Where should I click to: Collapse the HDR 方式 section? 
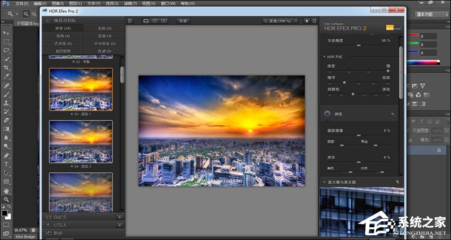[x=325, y=57]
